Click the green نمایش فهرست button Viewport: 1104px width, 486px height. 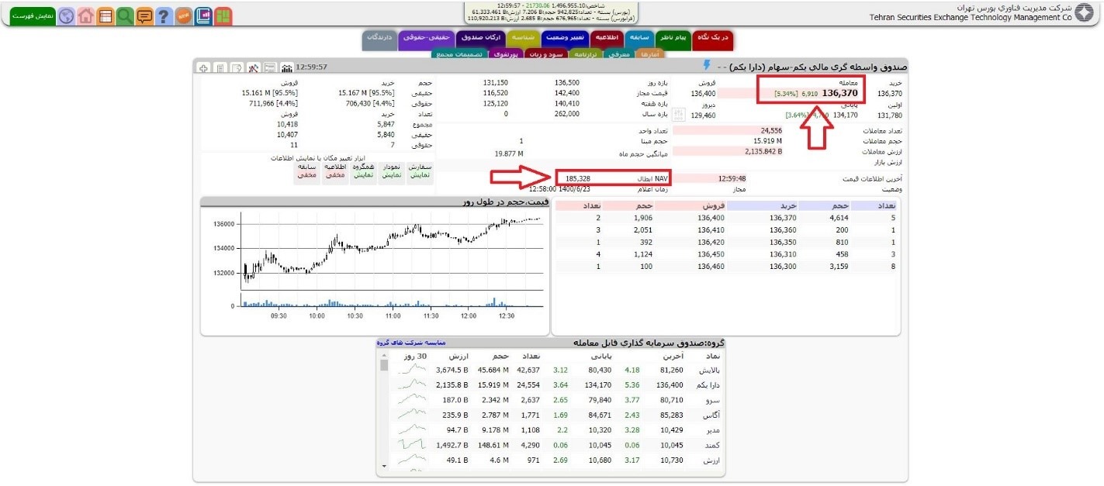[x=32, y=16]
